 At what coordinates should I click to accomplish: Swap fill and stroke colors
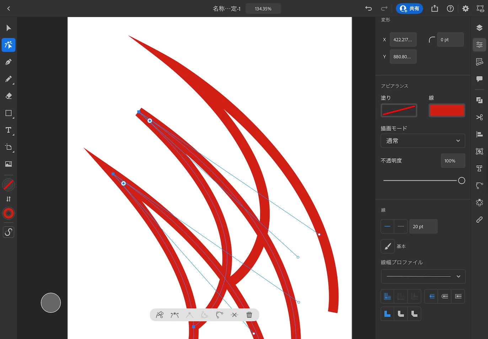tap(9, 199)
